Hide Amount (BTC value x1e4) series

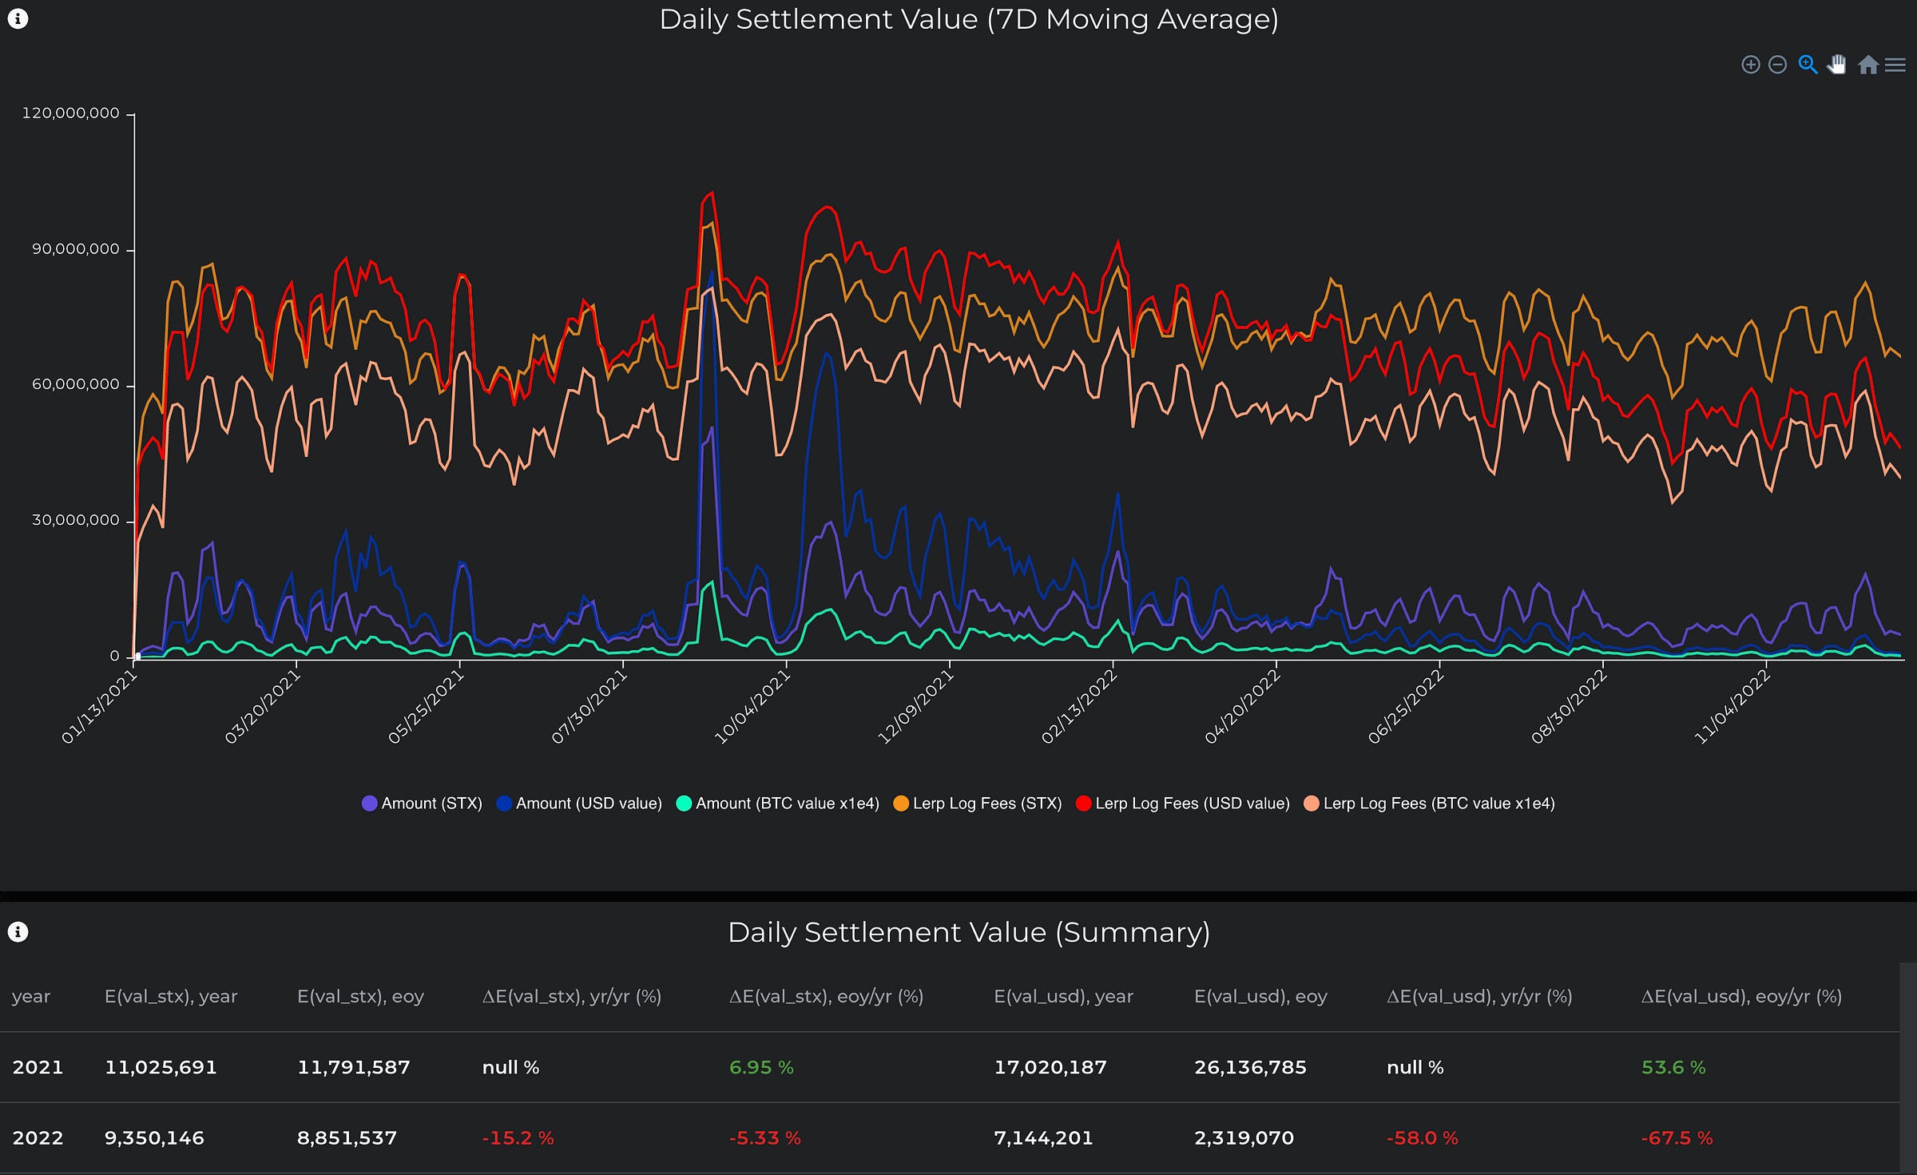click(786, 804)
